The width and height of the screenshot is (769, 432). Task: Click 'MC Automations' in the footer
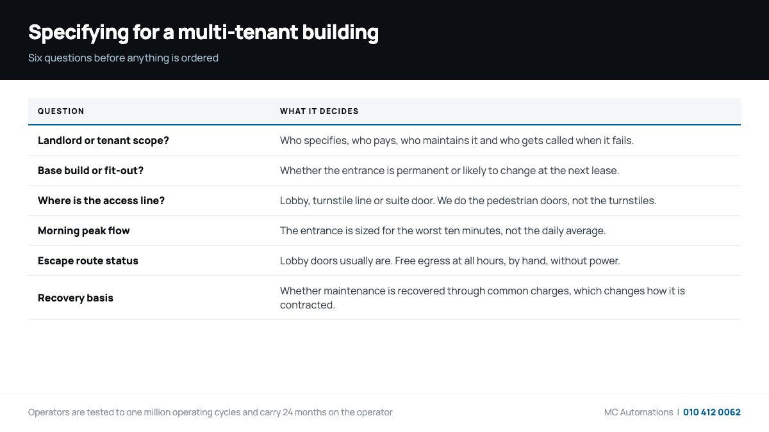[x=638, y=412]
